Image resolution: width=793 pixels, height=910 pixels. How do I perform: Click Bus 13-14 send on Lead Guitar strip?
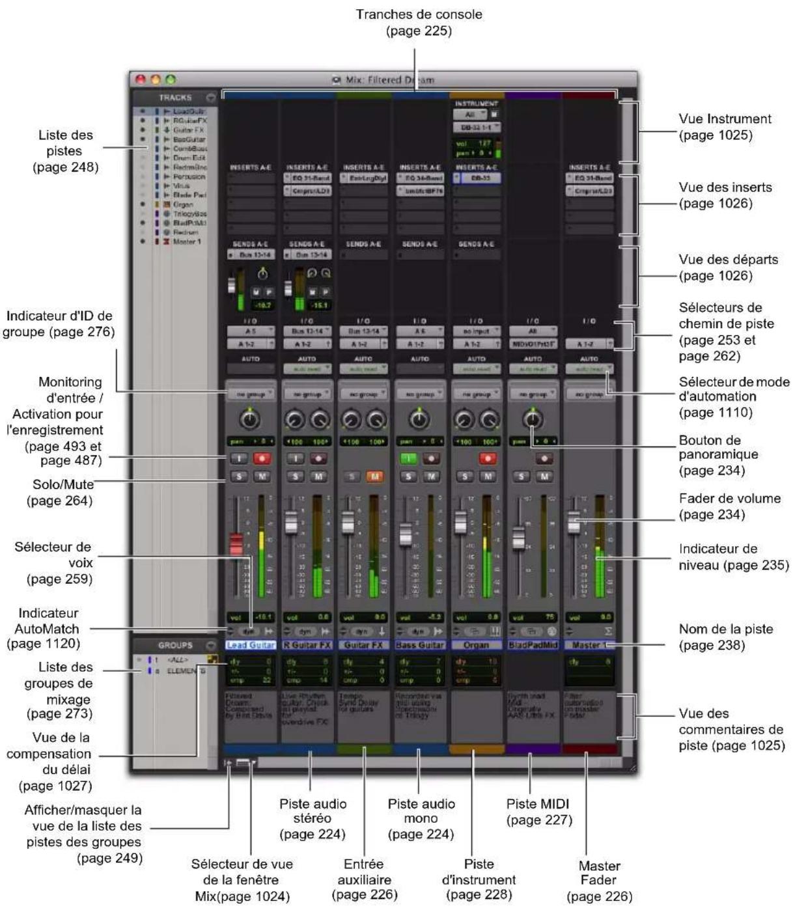[x=251, y=255]
